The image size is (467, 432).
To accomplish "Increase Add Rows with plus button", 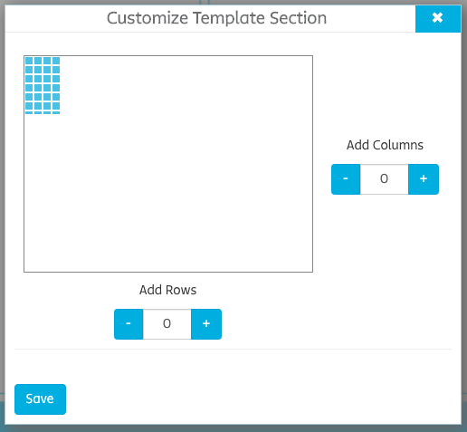I will pos(206,324).
